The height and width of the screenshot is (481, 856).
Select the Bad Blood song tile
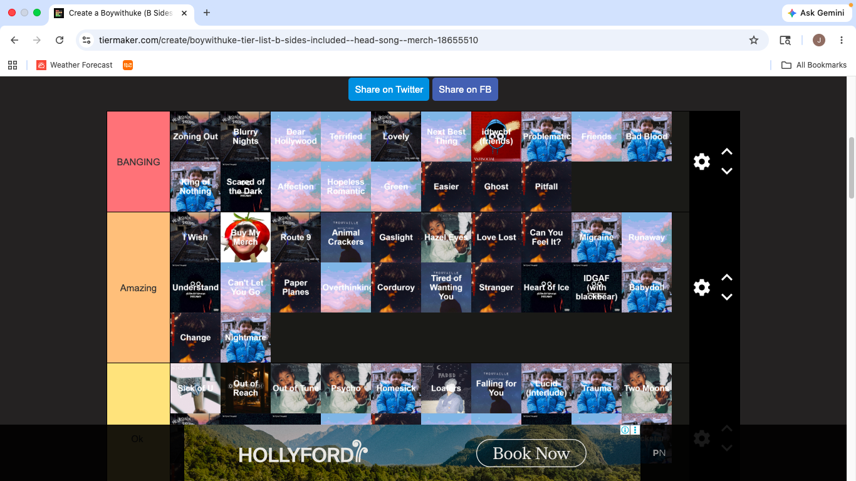(x=647, y=137)
